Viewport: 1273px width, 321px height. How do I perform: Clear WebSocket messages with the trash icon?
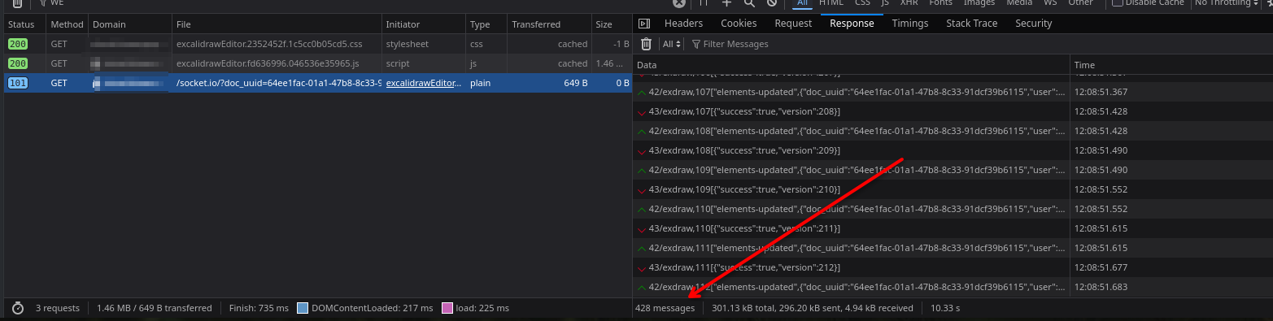coord(647,44)
